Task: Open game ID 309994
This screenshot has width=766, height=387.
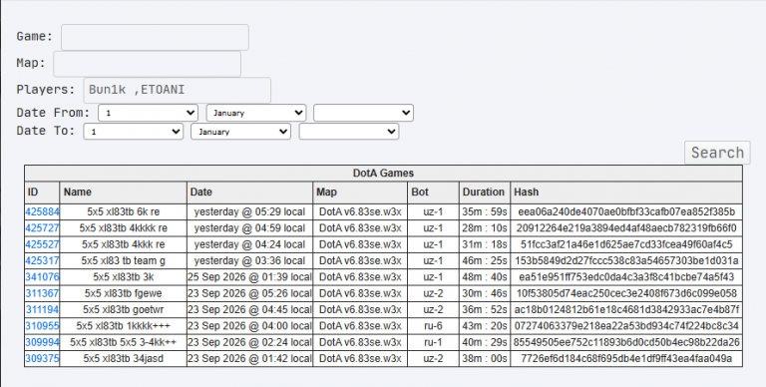Action: (42, 342)
